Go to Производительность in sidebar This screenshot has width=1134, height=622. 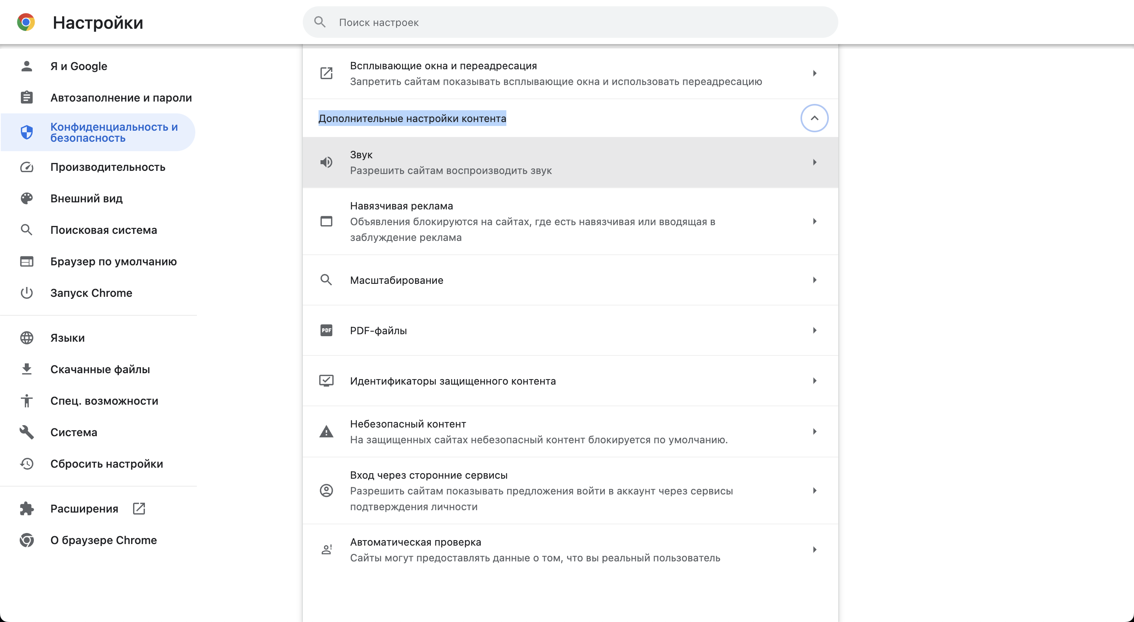[107, 167]
